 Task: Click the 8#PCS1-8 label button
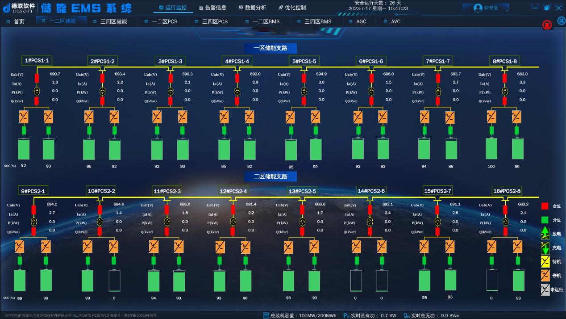[505, 61]
